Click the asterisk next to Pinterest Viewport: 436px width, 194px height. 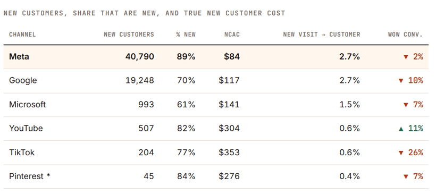coord(48,175)
